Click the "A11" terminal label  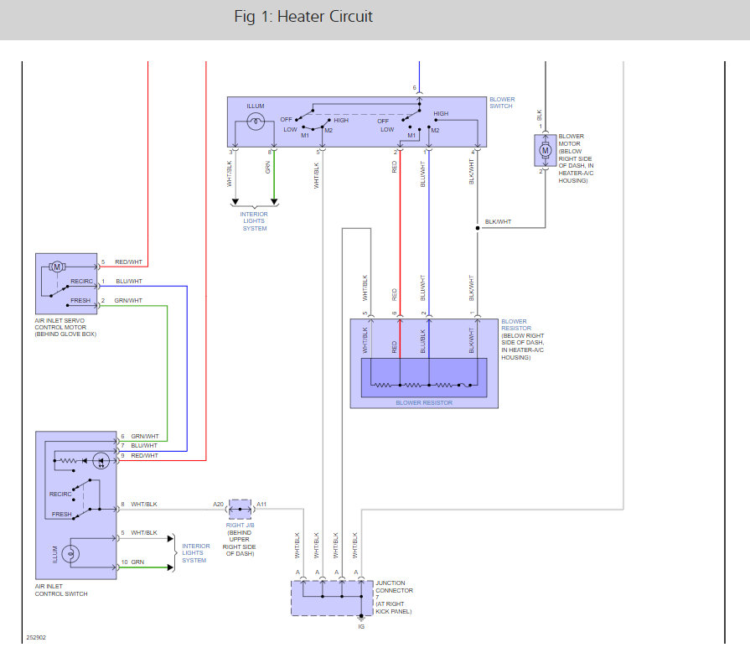click(x=261, y=505)
